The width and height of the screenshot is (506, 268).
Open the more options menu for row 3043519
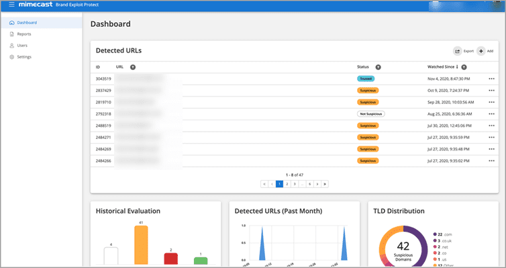click(x=491, y=79)
